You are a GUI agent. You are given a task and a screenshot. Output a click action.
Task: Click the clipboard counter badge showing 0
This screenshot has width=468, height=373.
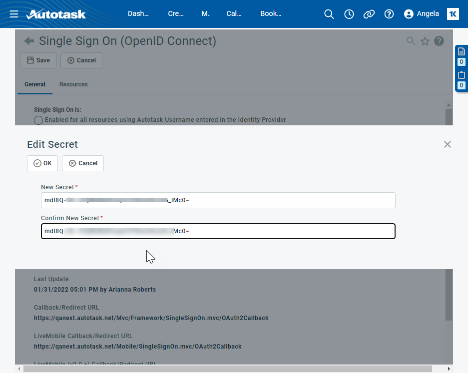462,85
